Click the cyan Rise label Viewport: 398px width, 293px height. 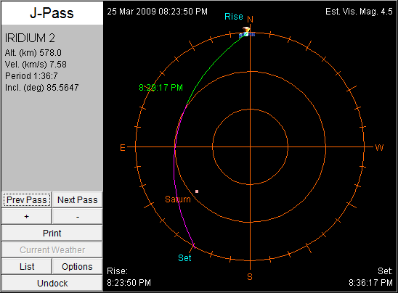pos(234,17)
